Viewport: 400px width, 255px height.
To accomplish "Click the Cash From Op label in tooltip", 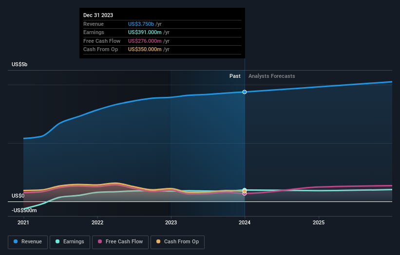I will 100,50.
